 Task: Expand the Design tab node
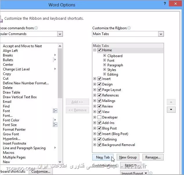click(95, 84)
